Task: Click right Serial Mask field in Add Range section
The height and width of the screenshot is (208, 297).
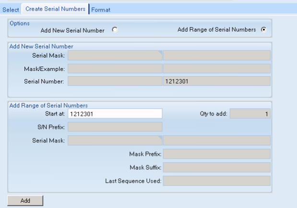Action: [217, 140]
